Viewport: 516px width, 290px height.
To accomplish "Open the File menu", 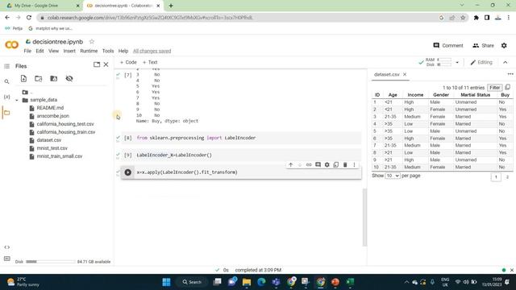I will (27, 51).
